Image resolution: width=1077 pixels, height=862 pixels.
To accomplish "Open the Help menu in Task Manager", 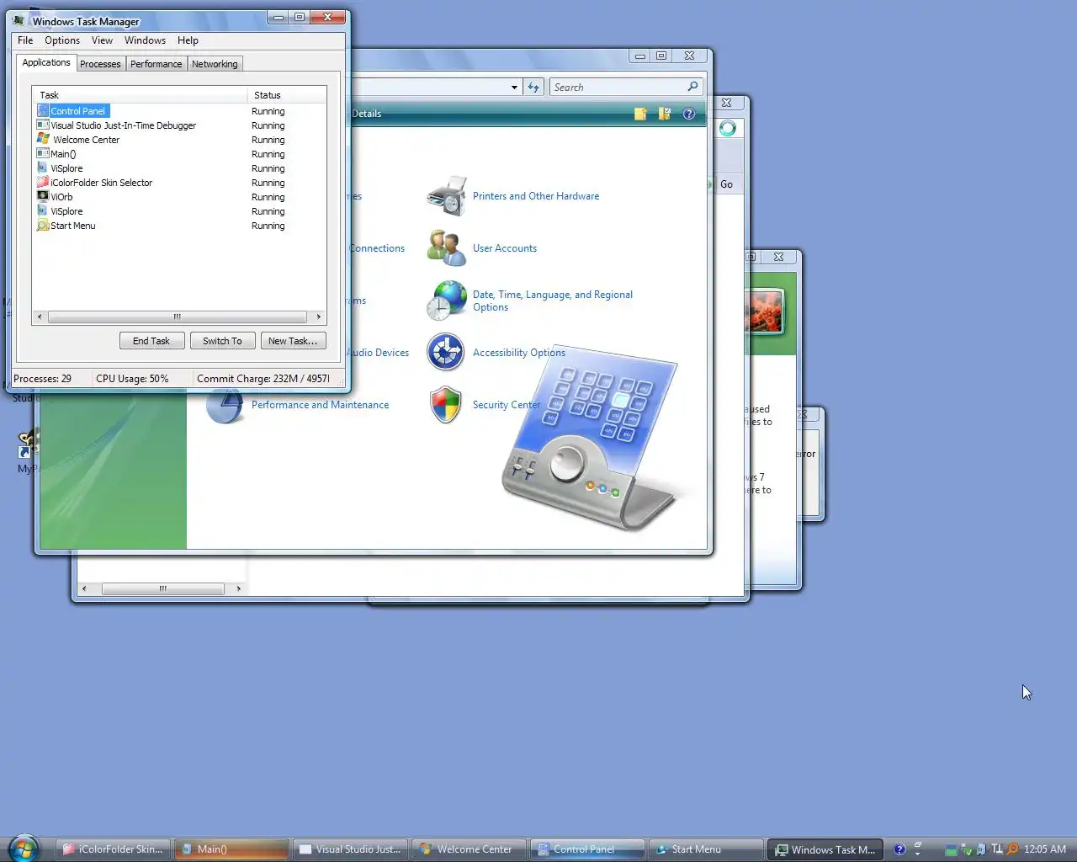I will [188, 40].
